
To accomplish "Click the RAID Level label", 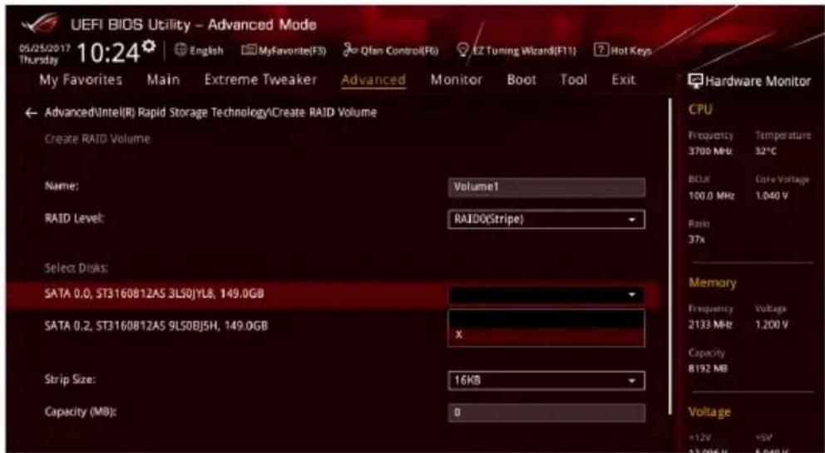I will [74, 219].
